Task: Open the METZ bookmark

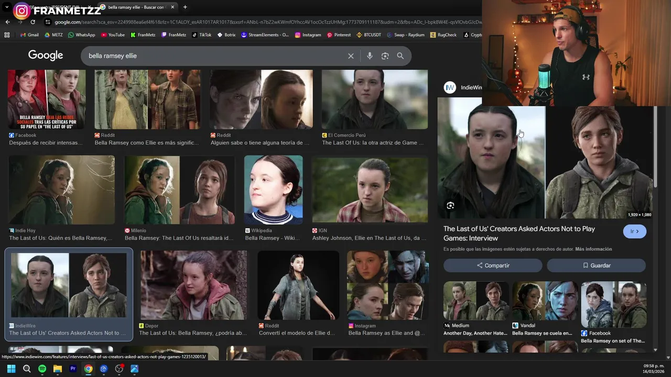Action: [x=53, y=35]
